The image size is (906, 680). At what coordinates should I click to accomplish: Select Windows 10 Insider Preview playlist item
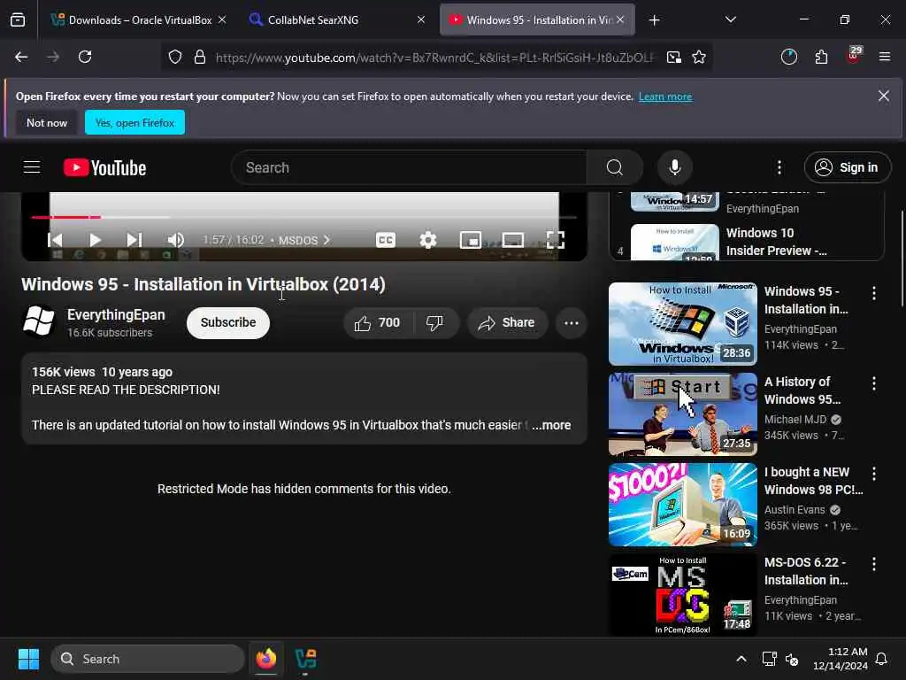pyautogui.click(x=748, y=242)
